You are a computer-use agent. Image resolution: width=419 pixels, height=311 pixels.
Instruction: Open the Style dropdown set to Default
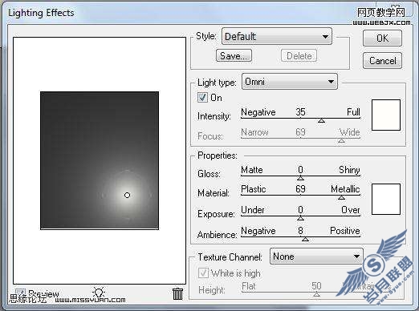[277, 36]
